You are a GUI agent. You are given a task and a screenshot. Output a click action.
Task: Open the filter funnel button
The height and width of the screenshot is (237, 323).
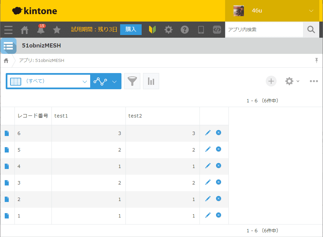point(132,81)
